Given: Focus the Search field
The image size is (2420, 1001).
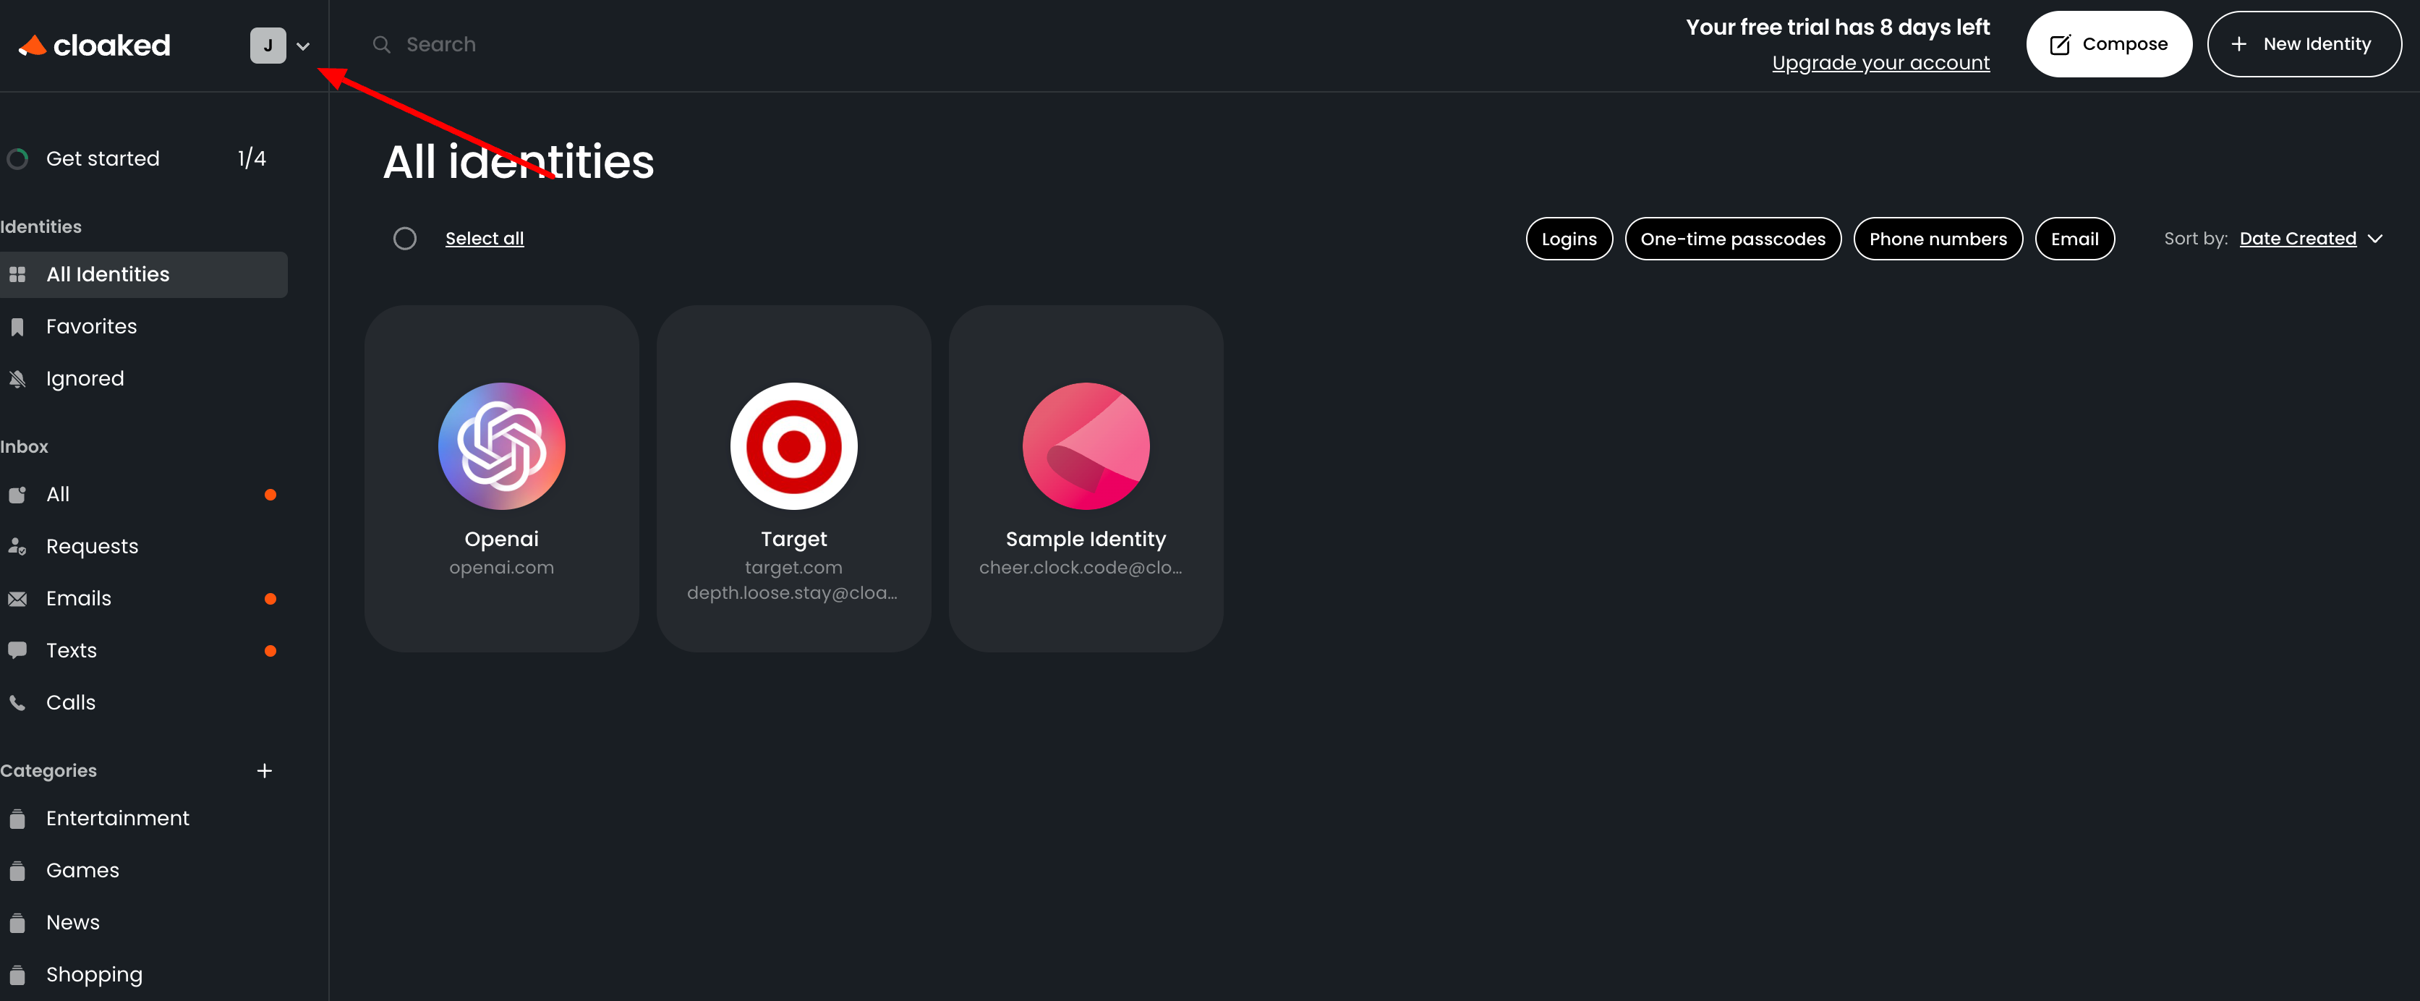Looking at the screenshot, I should click(440, 44).
